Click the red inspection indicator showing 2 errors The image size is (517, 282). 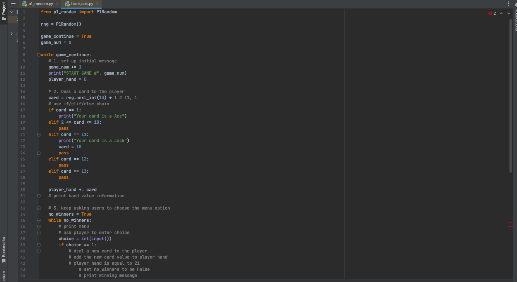(491, 13)
